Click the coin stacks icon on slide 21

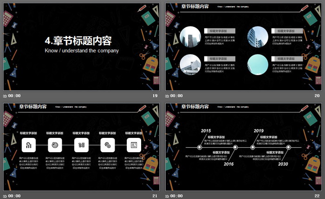[x=81, y=145]
